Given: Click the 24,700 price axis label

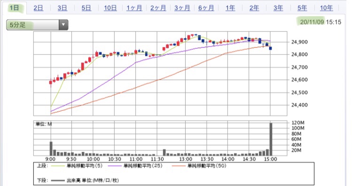Looking at the screenshot, I should (x=299, y=67).
